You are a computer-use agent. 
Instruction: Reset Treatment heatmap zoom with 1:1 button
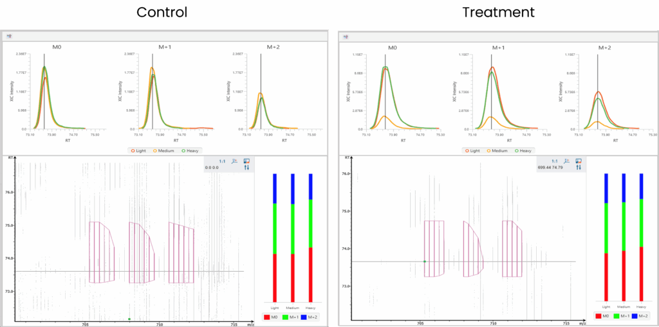pyautogui.click(x=555, y=161)
